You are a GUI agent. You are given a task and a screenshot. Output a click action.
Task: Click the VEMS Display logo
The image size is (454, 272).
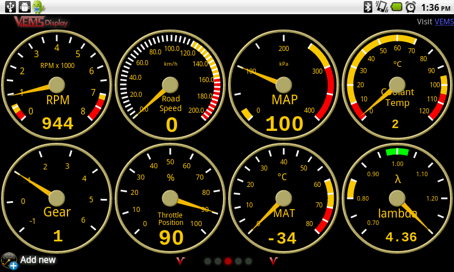pyautogui.click(x=41, y=22)
